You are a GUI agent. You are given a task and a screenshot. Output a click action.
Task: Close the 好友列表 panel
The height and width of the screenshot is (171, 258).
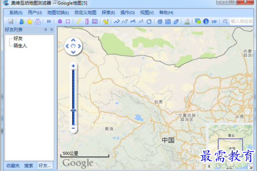52,30
